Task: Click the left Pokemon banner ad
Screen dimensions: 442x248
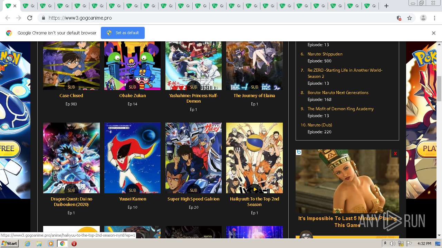Action: (15, 120)
